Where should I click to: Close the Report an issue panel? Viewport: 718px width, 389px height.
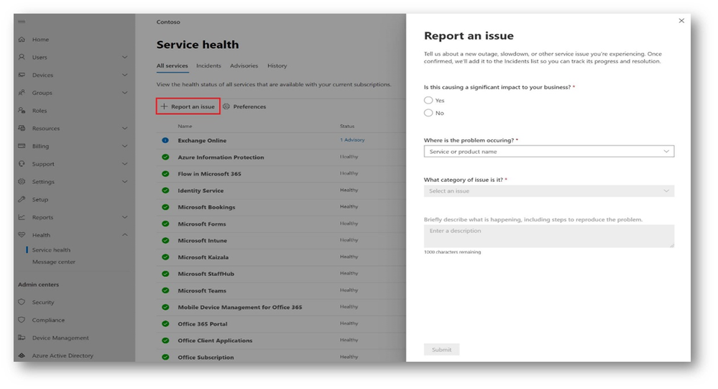coord(681,21)
